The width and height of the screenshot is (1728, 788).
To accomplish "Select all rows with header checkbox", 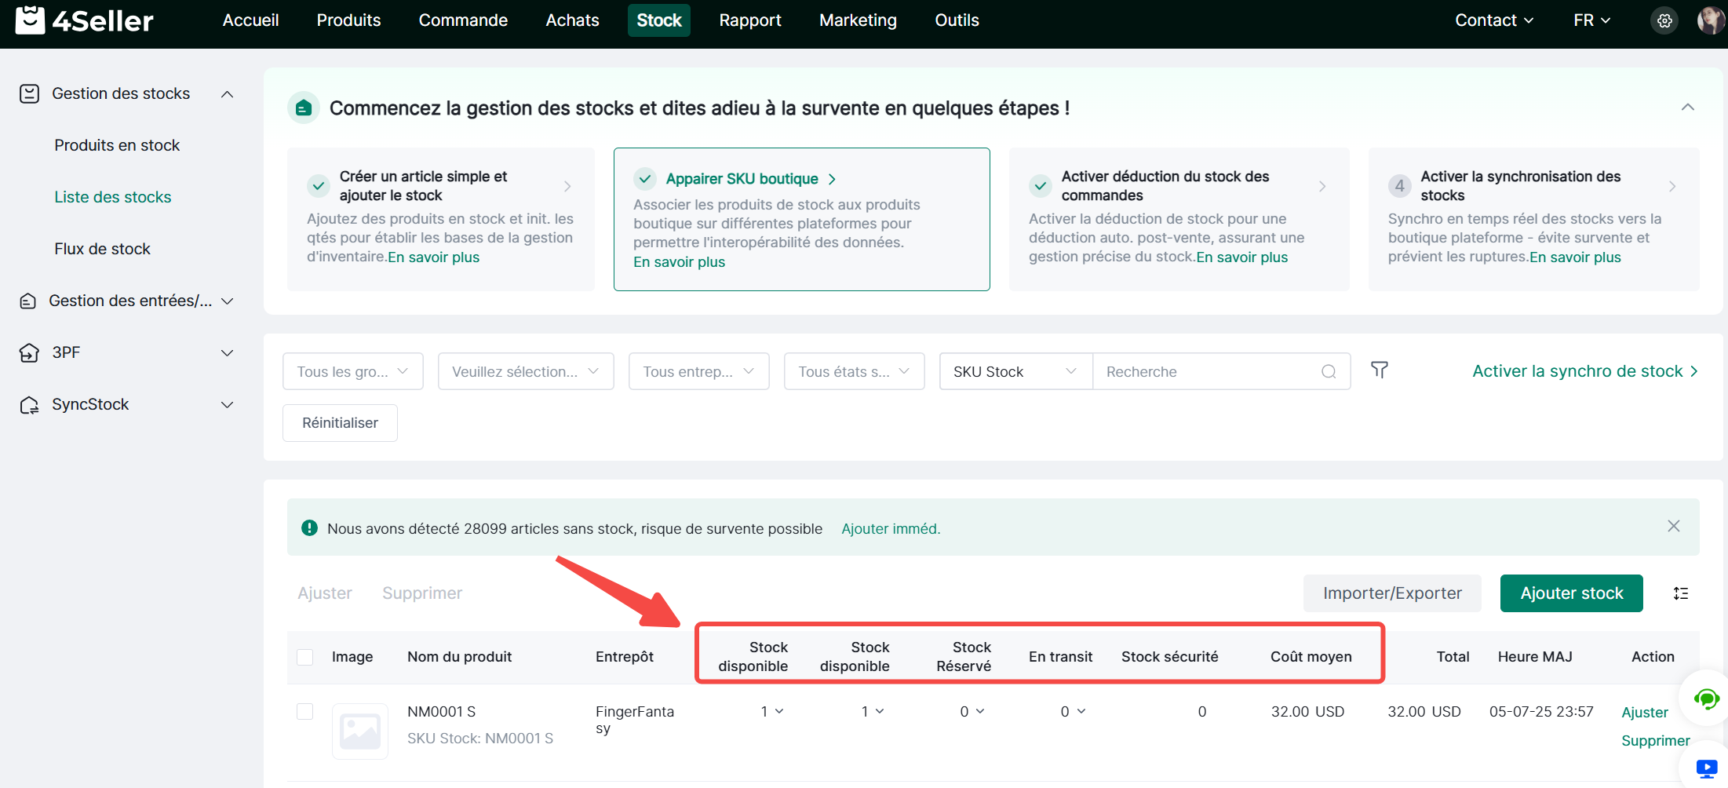I will point(305,657).
